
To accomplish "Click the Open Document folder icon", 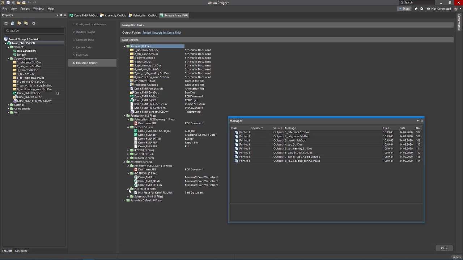I will 18,3.
